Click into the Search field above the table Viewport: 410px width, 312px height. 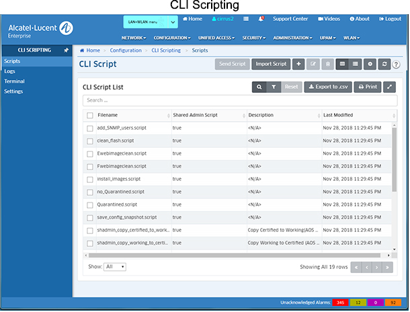point(239,100)
